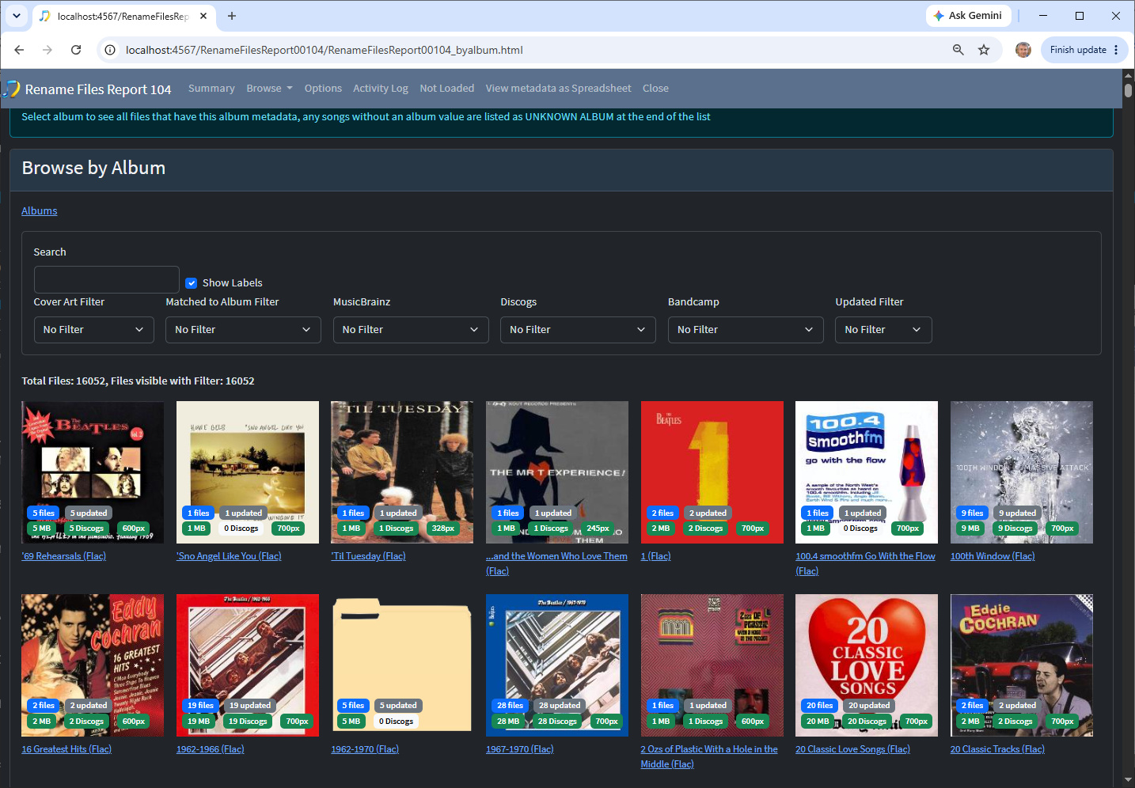This screenshot has width=1135, height=788.
Task: Open the Updated Filter dropdown
Action: point(883,330)
